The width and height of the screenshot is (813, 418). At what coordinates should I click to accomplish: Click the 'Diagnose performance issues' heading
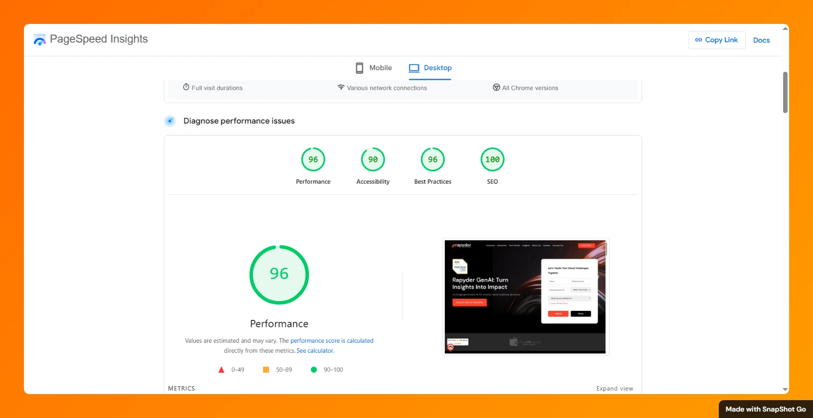(x=239, y=121)
